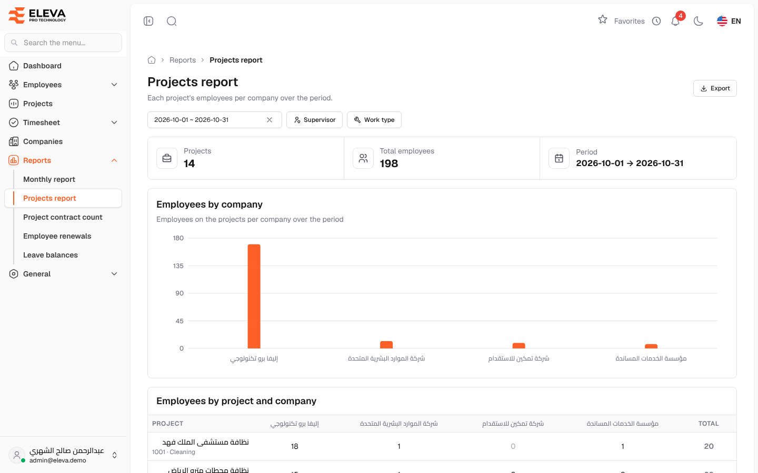
Task: Open the EN language selector
Action: [729, 21]
